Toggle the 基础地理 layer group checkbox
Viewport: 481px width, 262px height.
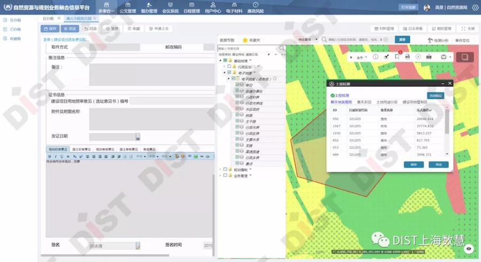coord(225,61)
